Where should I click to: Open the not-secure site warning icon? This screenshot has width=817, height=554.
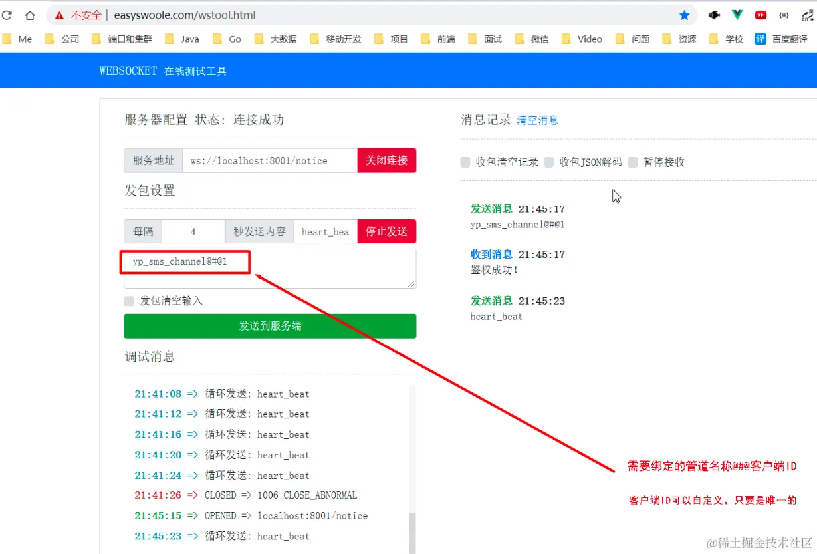pyautogui.click(x=60, y=15)
